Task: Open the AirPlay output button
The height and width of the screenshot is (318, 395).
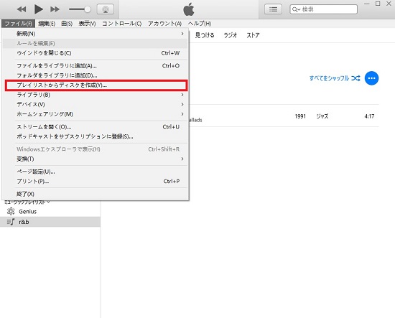Action: point(106,9)
